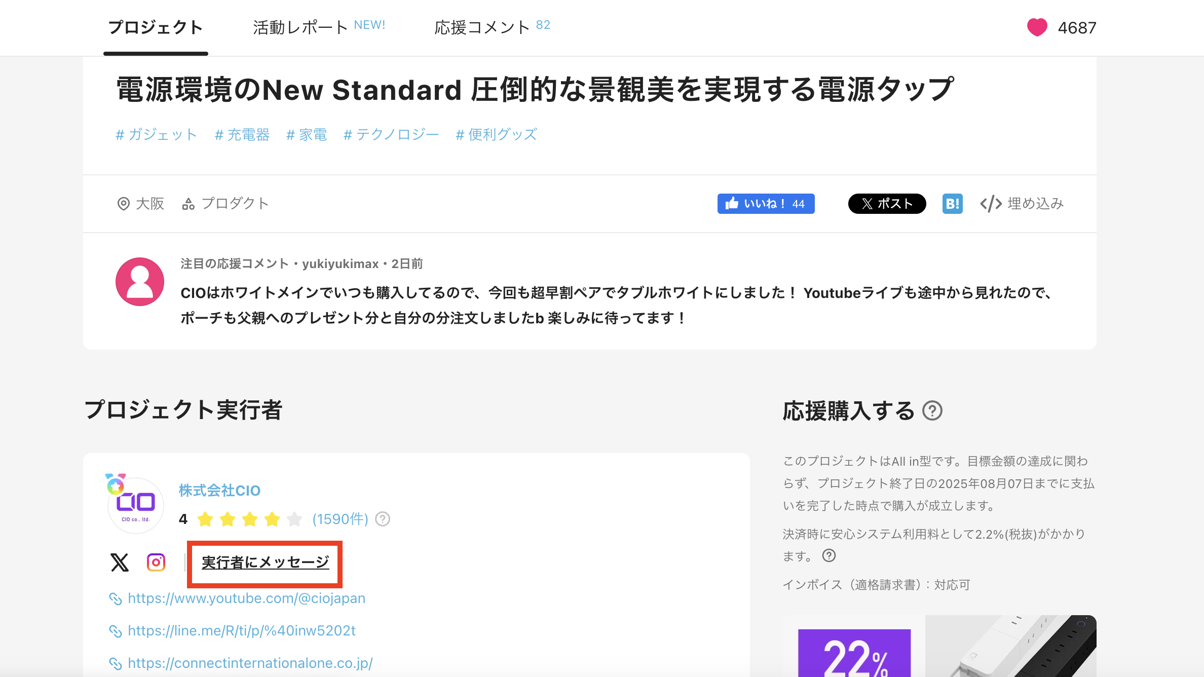This screenshot has width=1204, height=677.
Task: Open the X (Twitter) profile icon of 株式会社CIO
Action: [x=120, y=562]
